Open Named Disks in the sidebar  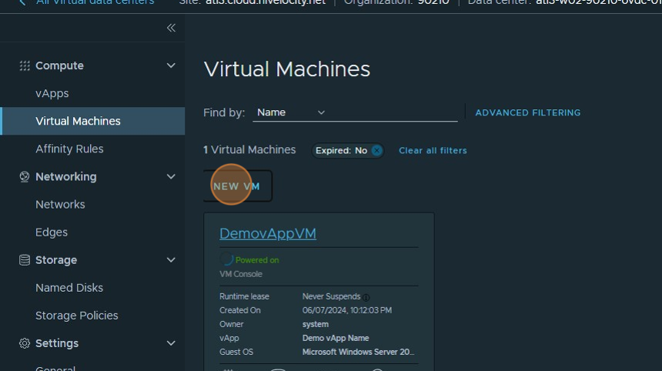point(69,288)
